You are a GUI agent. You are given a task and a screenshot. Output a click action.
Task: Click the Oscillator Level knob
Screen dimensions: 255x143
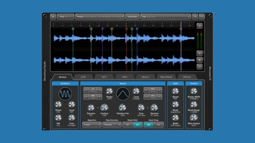tap(72, 105)
